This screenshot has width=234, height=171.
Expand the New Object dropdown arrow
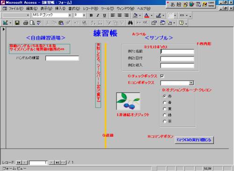coord(174,23)
